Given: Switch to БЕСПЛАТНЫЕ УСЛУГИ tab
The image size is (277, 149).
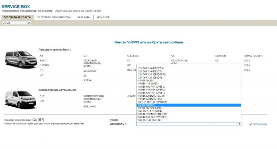Looking at the screenshot, I should tap(17, 17).
